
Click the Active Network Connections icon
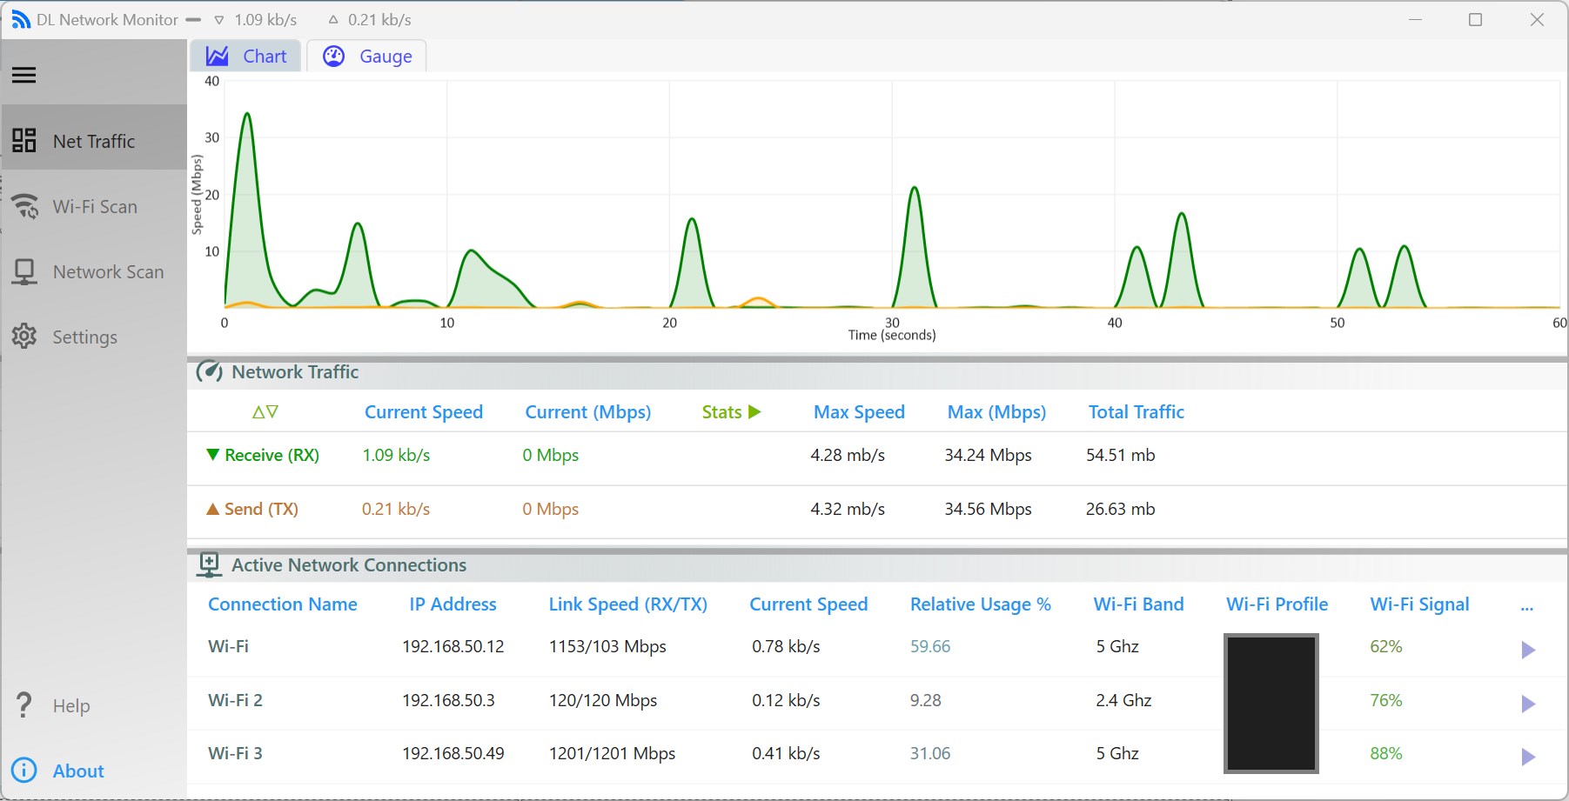point(209,564)
